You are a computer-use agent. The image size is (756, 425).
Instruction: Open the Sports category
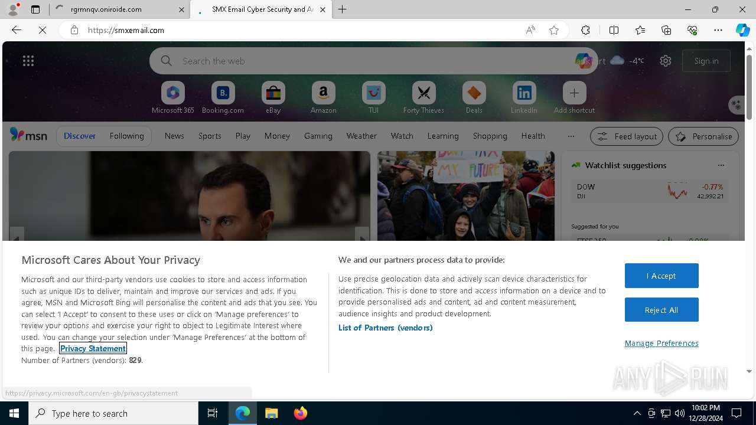210,136
